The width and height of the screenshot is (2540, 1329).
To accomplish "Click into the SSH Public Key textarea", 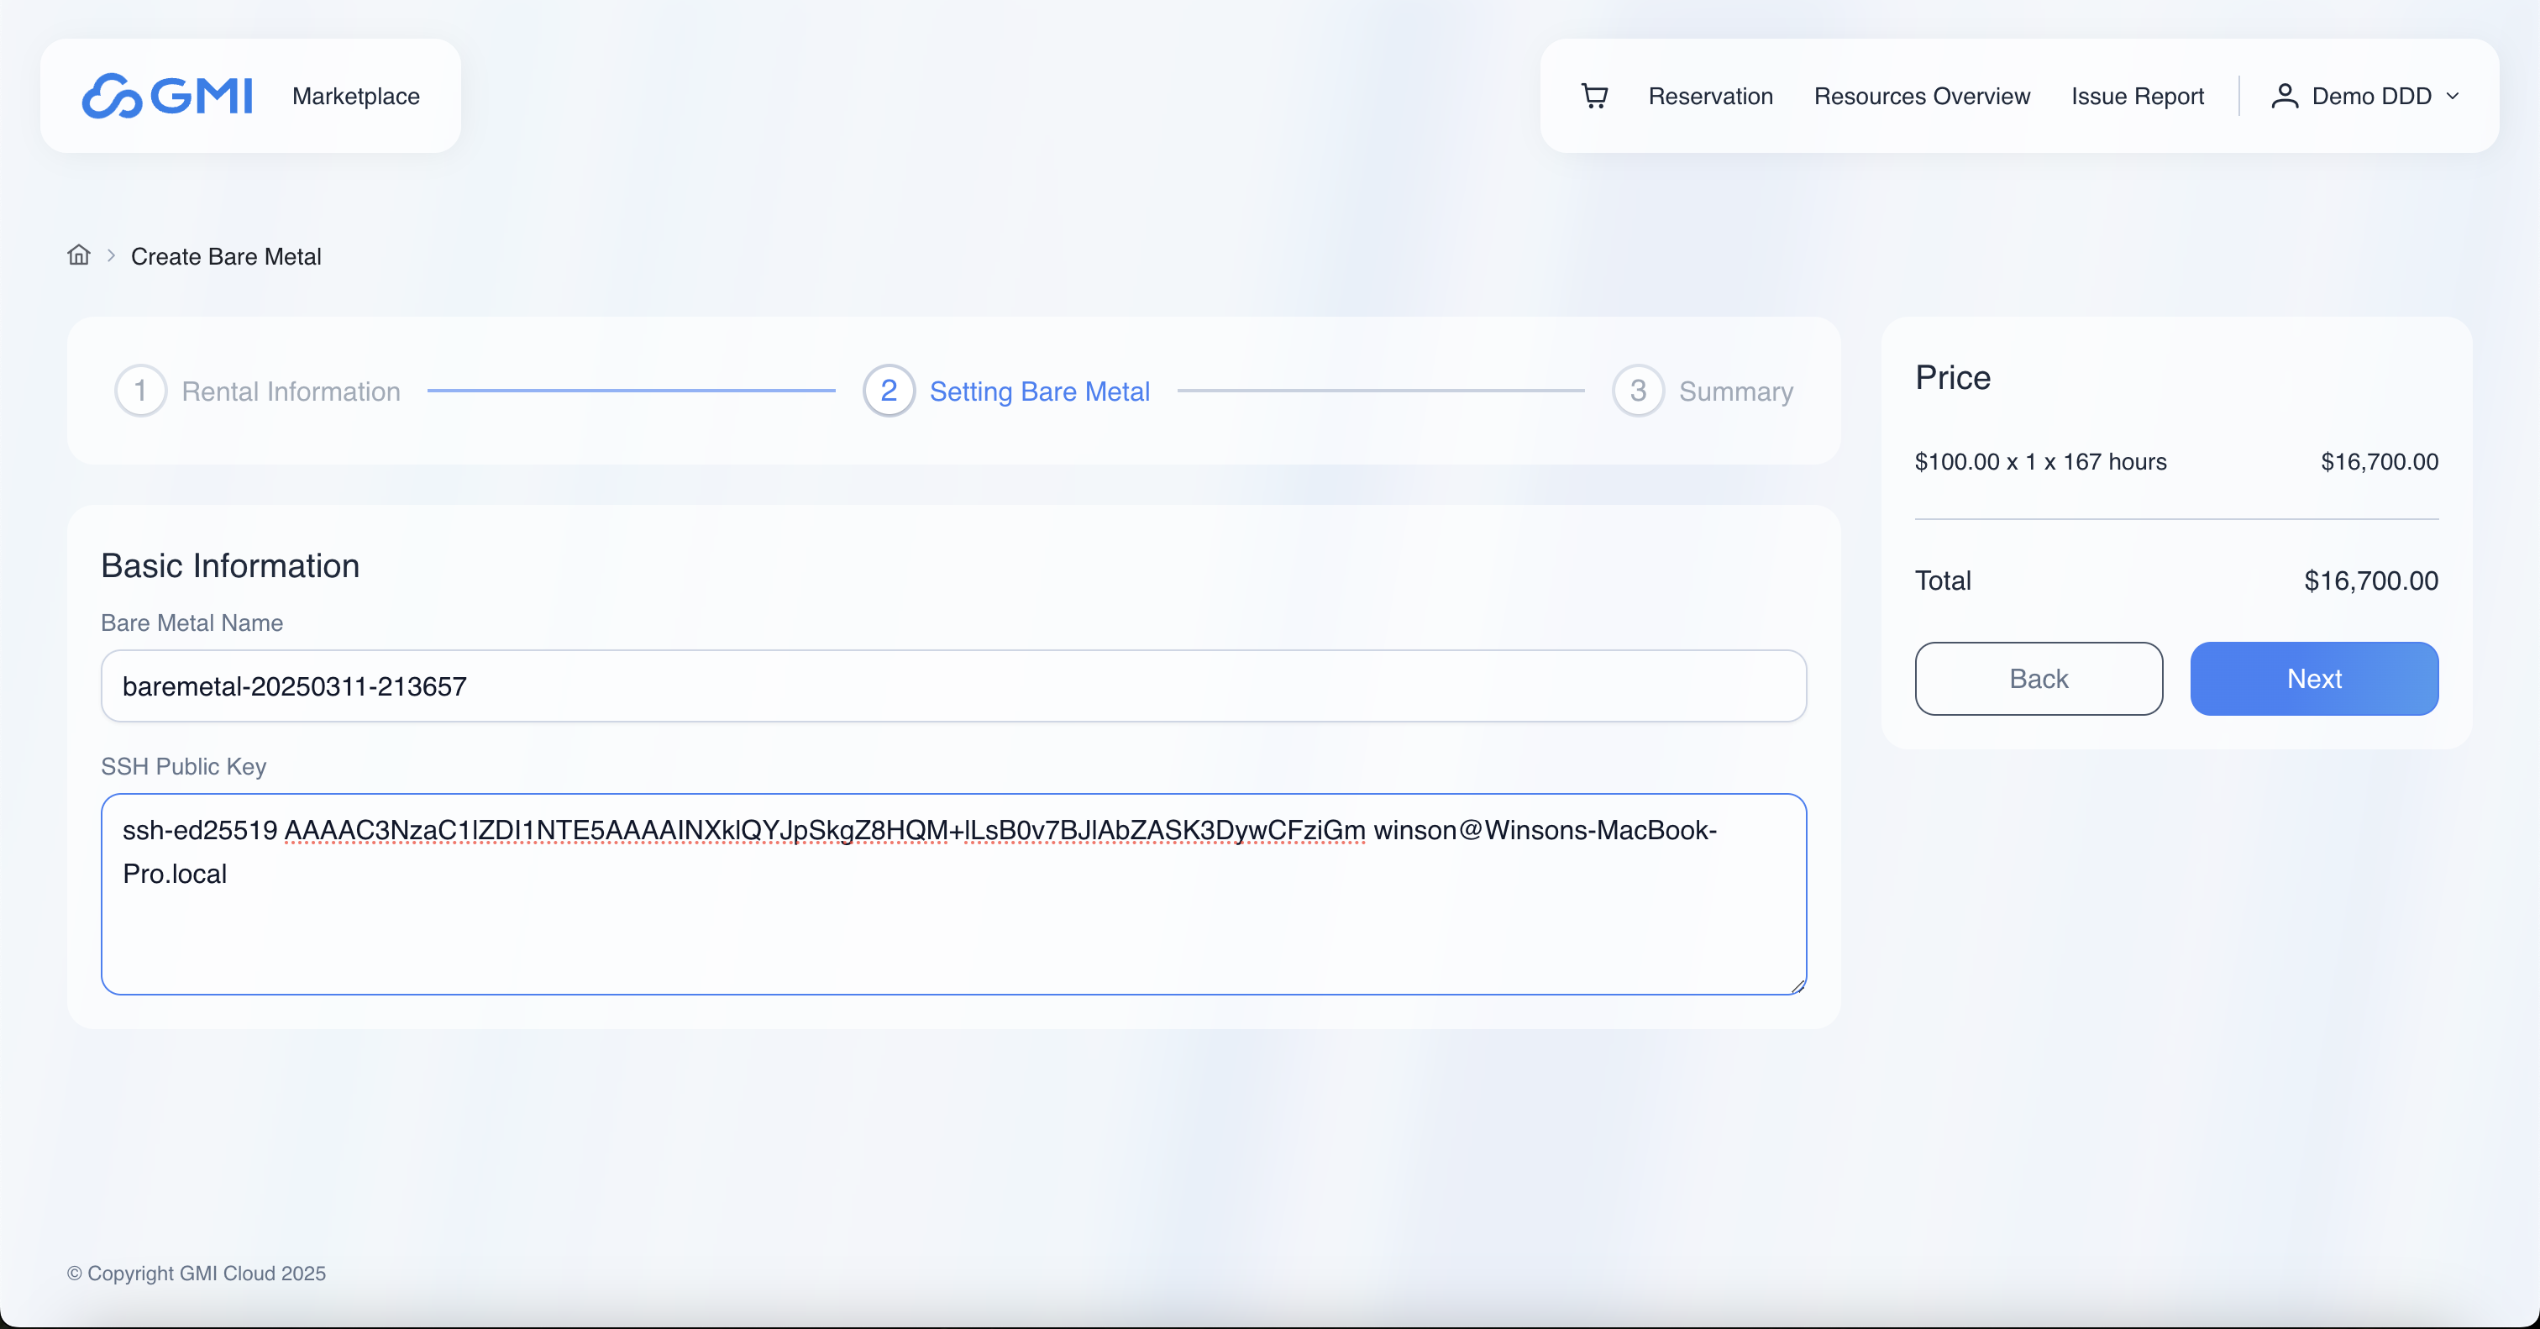I will coord(953,894).
